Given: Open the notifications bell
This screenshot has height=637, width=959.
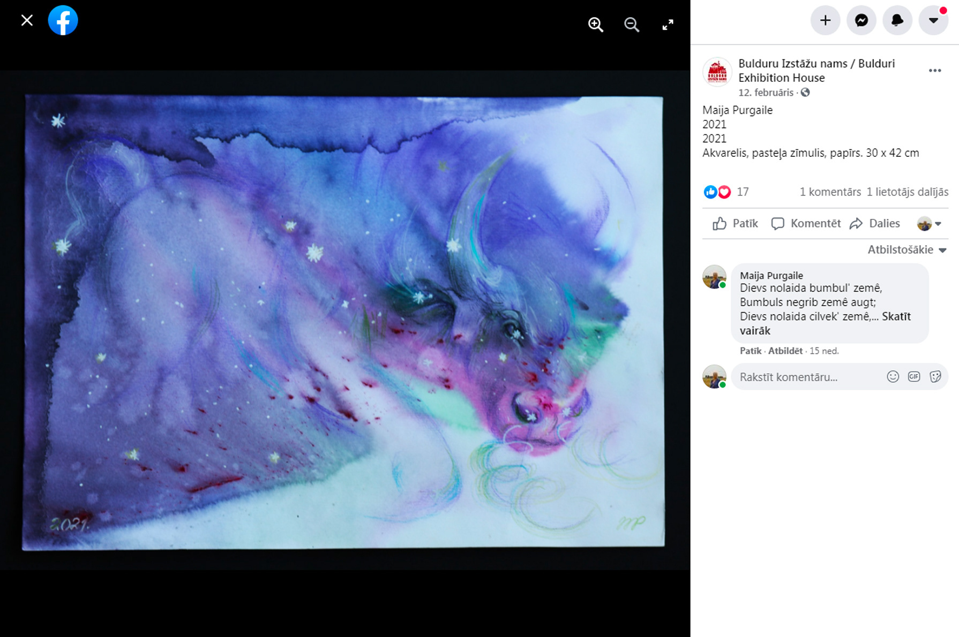Looking at the screenshot, I should [x=897, y=20].
